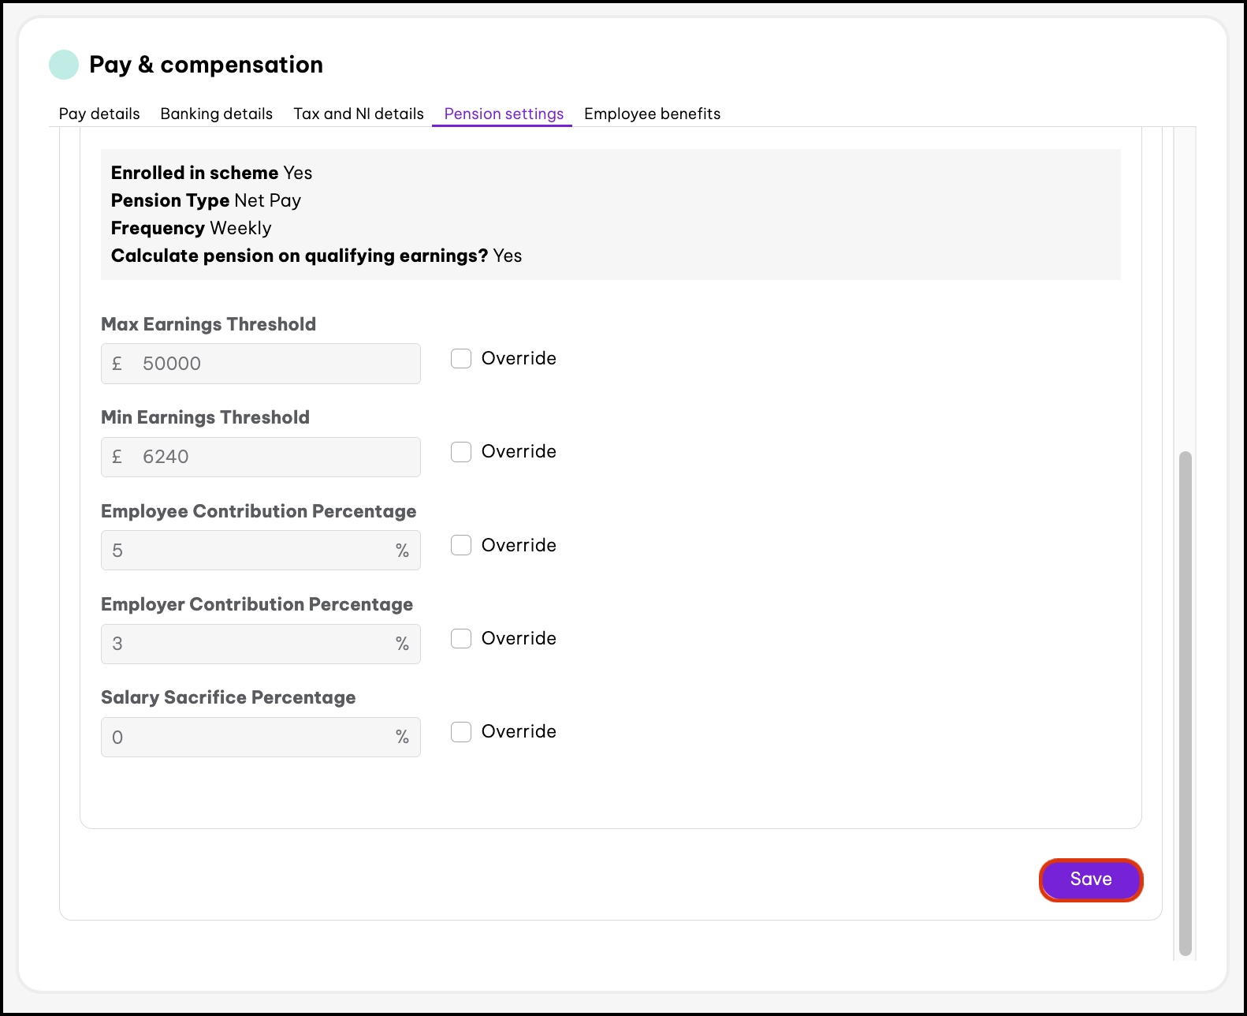Screen dimensions: 1247x1016
Task: Enable Override for Max Earnings Threshold
Action: click(461, 359)
